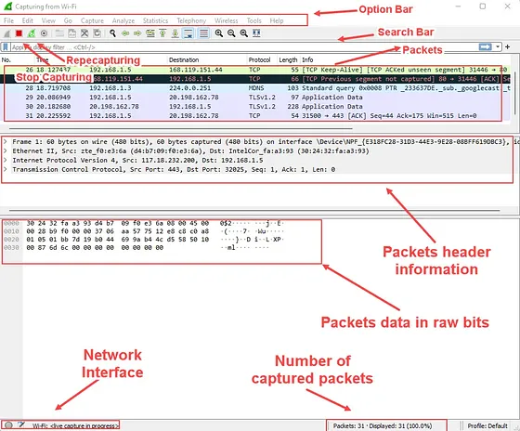Toggle packet list colorization

point(203,33)
